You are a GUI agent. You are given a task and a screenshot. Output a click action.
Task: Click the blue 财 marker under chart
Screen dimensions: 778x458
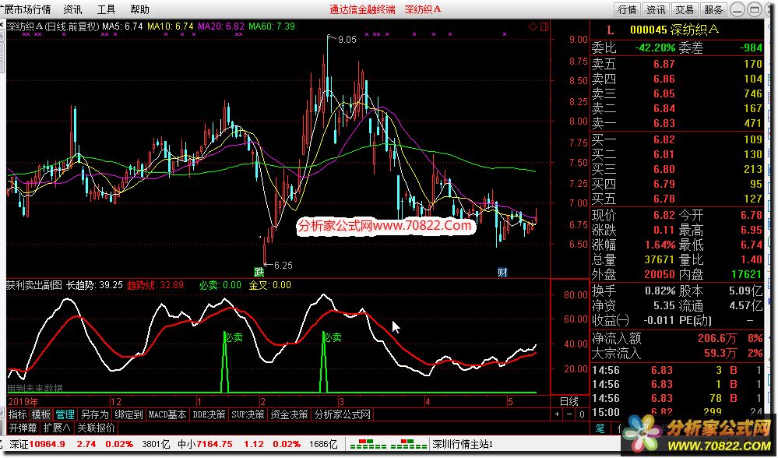[x=502, y=272]
